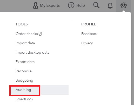This screenshot has height=105, width=134.
Task: Open Feedback under Profile
Action: tap(89, 34)
